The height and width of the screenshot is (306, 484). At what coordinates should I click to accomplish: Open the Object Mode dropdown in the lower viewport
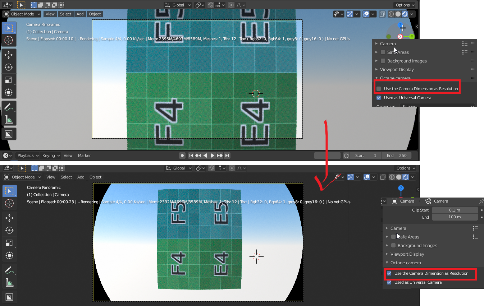[23, 177]
